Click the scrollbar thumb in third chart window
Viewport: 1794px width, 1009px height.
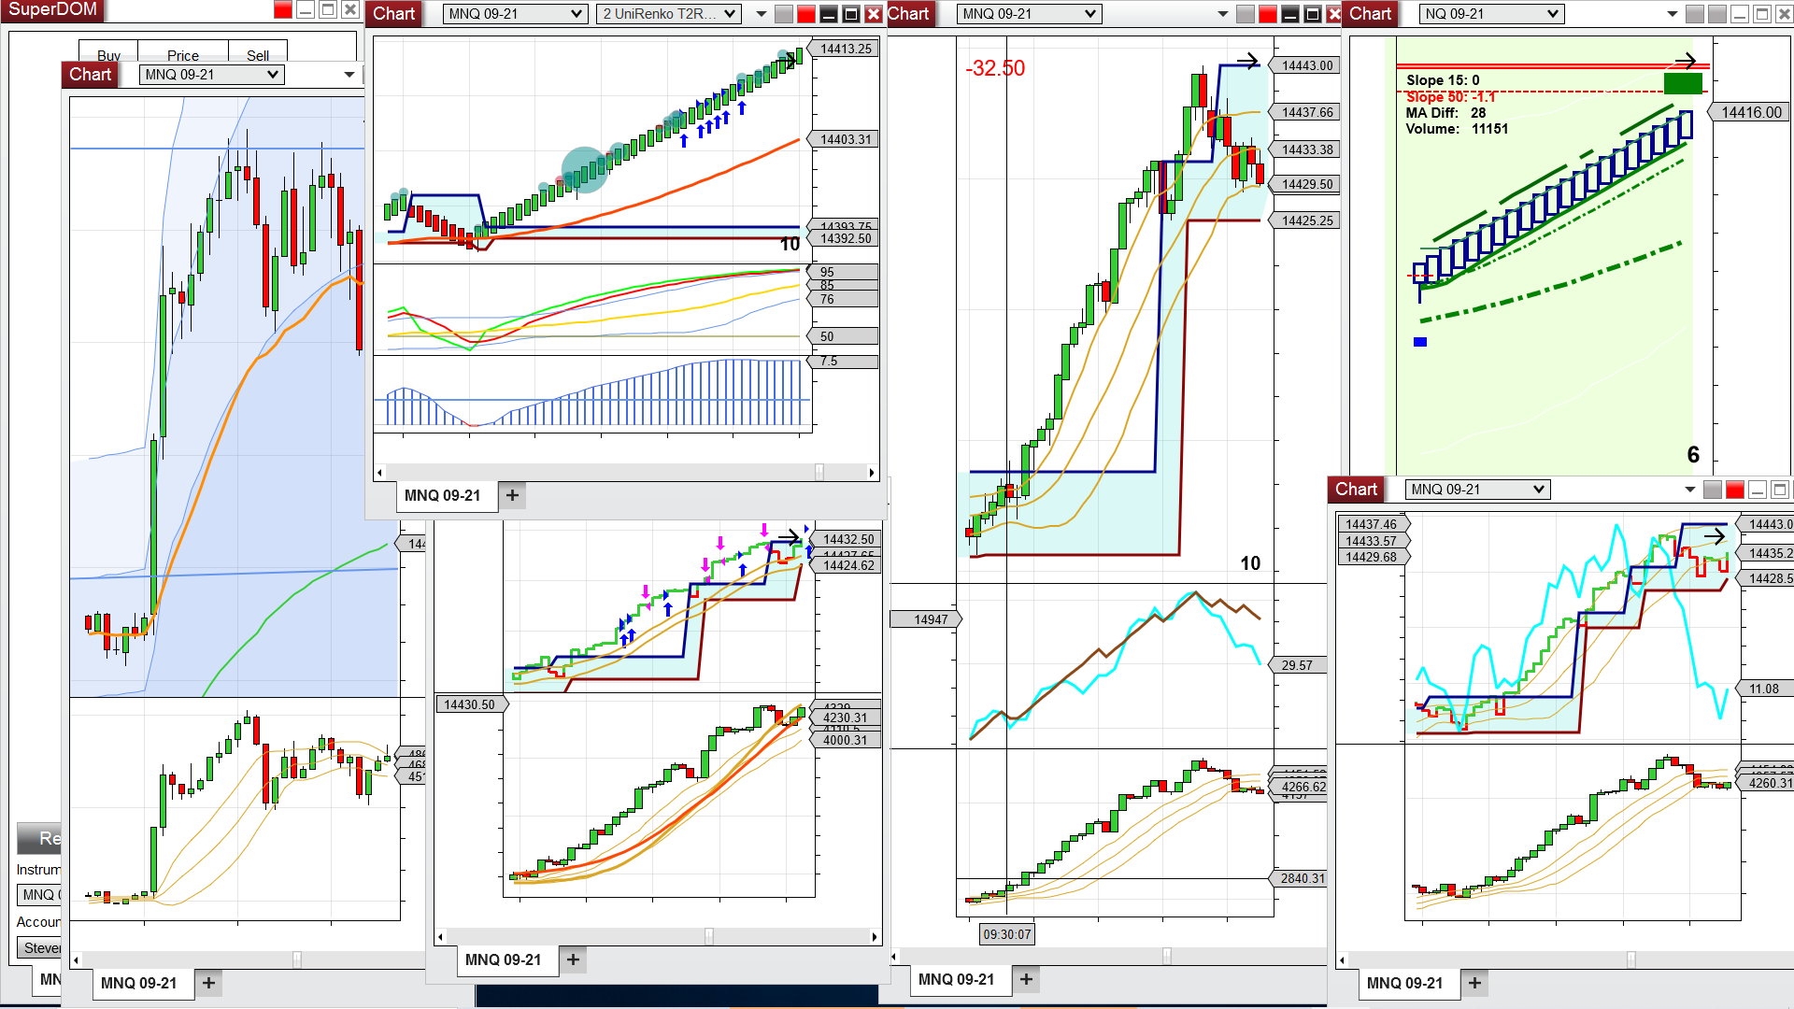click(1167, 957)
